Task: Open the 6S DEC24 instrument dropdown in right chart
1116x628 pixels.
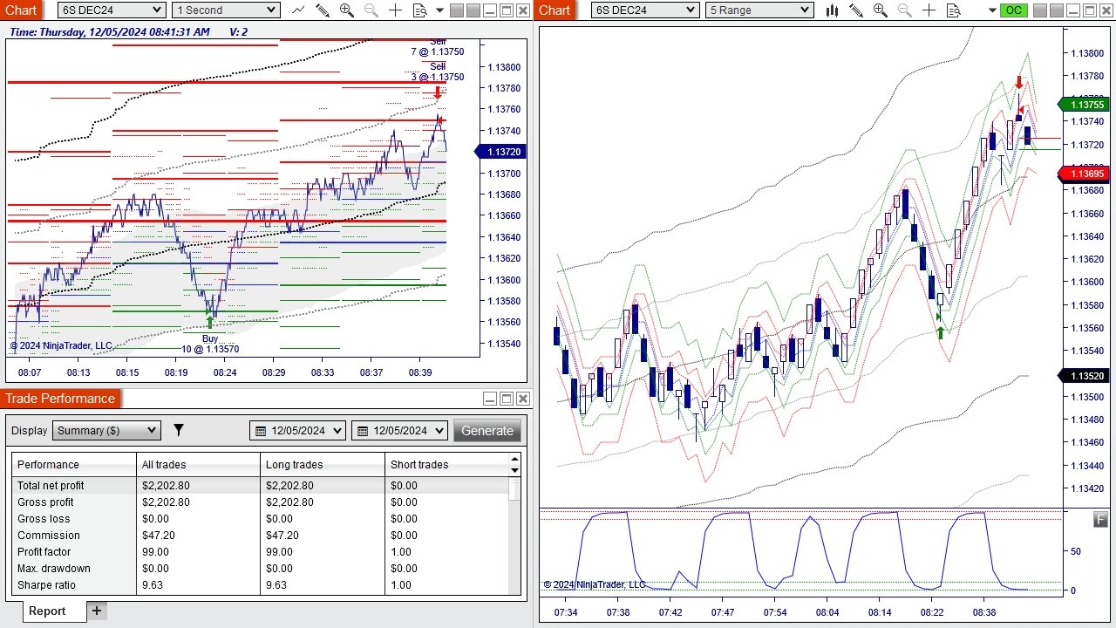Action: click(x=645, y=10)
